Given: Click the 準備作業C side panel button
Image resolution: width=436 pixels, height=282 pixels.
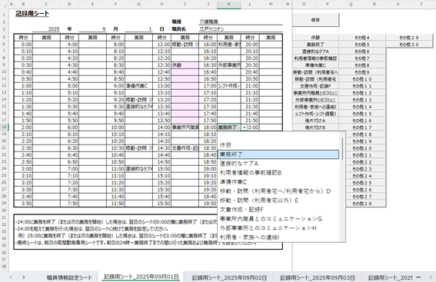Looking at the screenshot, I should (x=315, y=65).
